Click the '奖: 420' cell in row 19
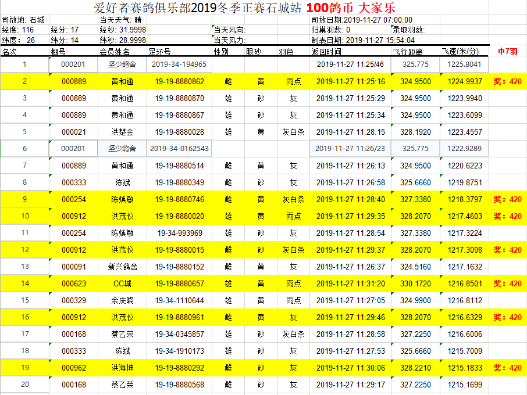 pos(507,368)
